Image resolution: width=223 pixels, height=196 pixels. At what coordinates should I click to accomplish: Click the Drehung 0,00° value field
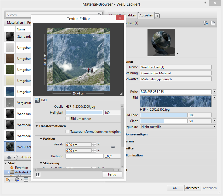click(x=112, y=156)
